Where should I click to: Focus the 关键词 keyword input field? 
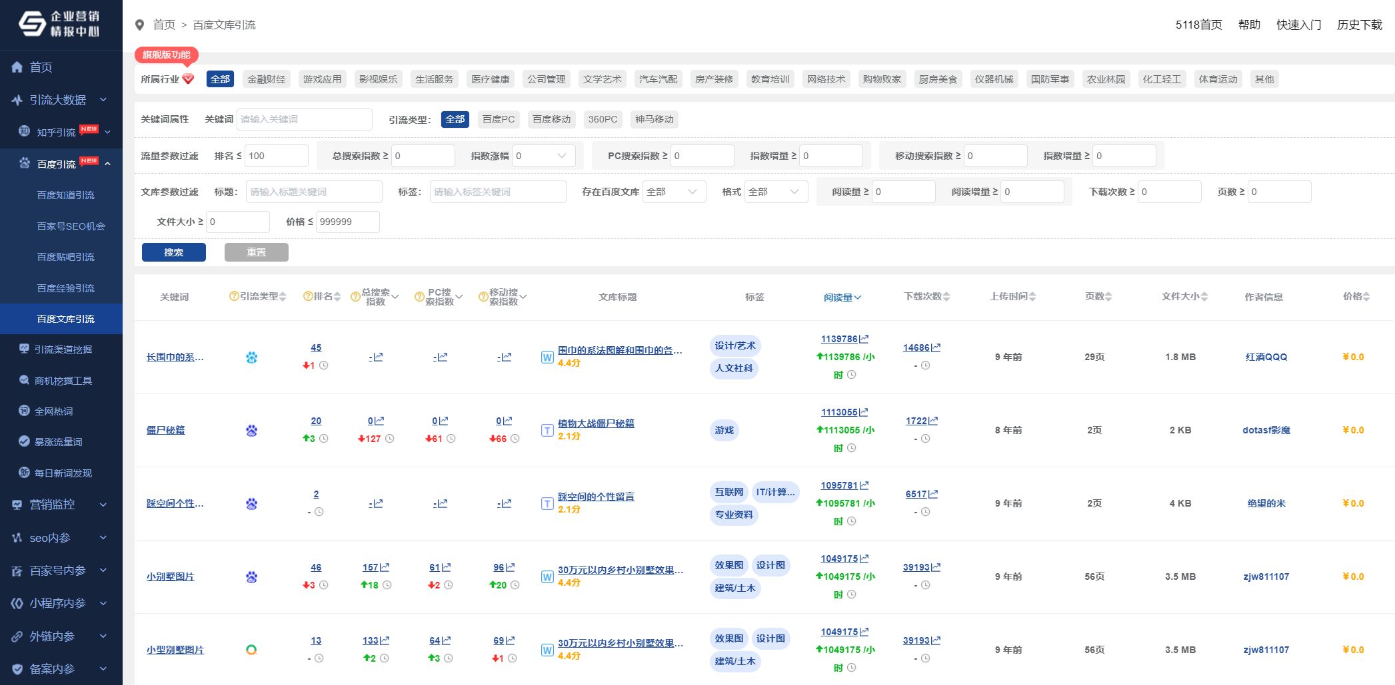coord(304,119)
